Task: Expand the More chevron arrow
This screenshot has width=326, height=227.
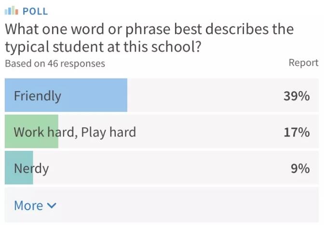Action: pyautogui.click(x=52, y=206)
